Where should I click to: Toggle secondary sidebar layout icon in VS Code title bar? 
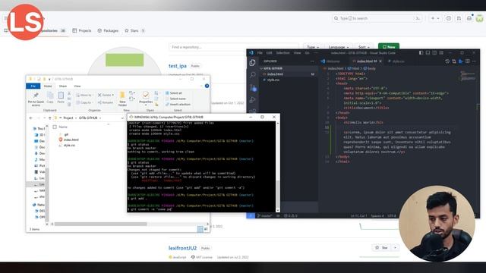[x=434, y=53]
